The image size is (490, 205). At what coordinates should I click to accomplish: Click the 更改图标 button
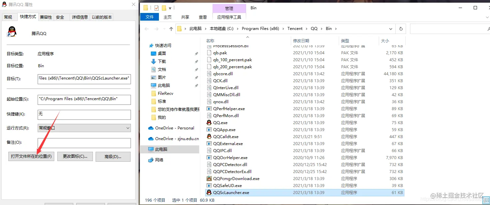75,156
